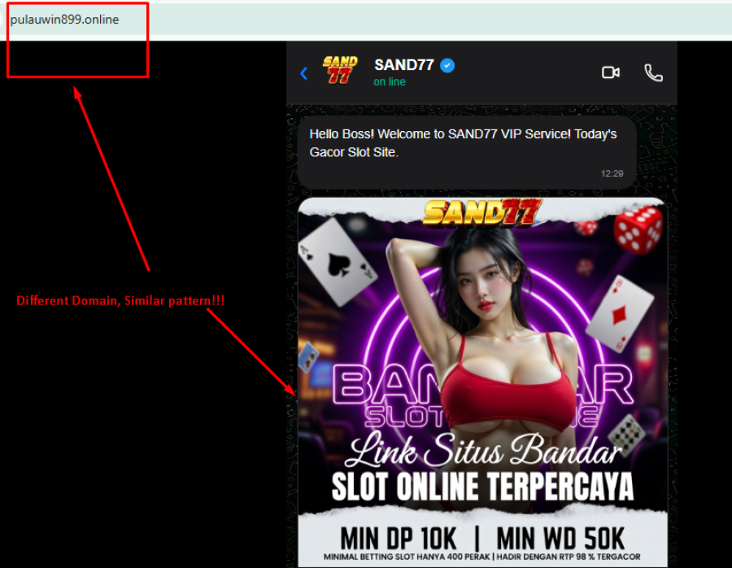Click the SAND77 contact name
732x568 pixels.
403,65
